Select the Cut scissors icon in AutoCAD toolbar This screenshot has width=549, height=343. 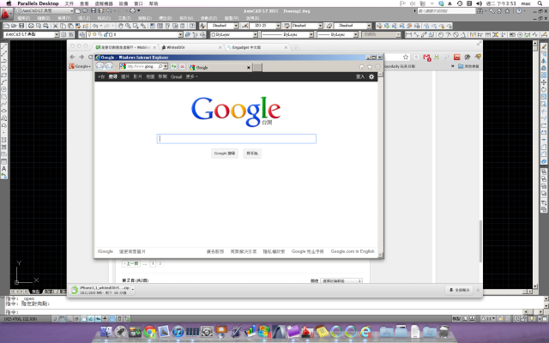pyautogui.click(x=55, y=26)
